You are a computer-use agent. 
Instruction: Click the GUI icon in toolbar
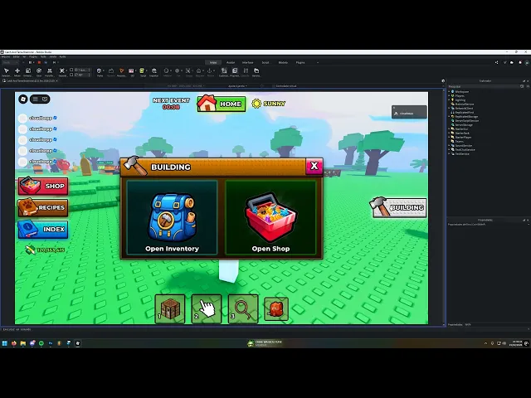coord(131,70)
